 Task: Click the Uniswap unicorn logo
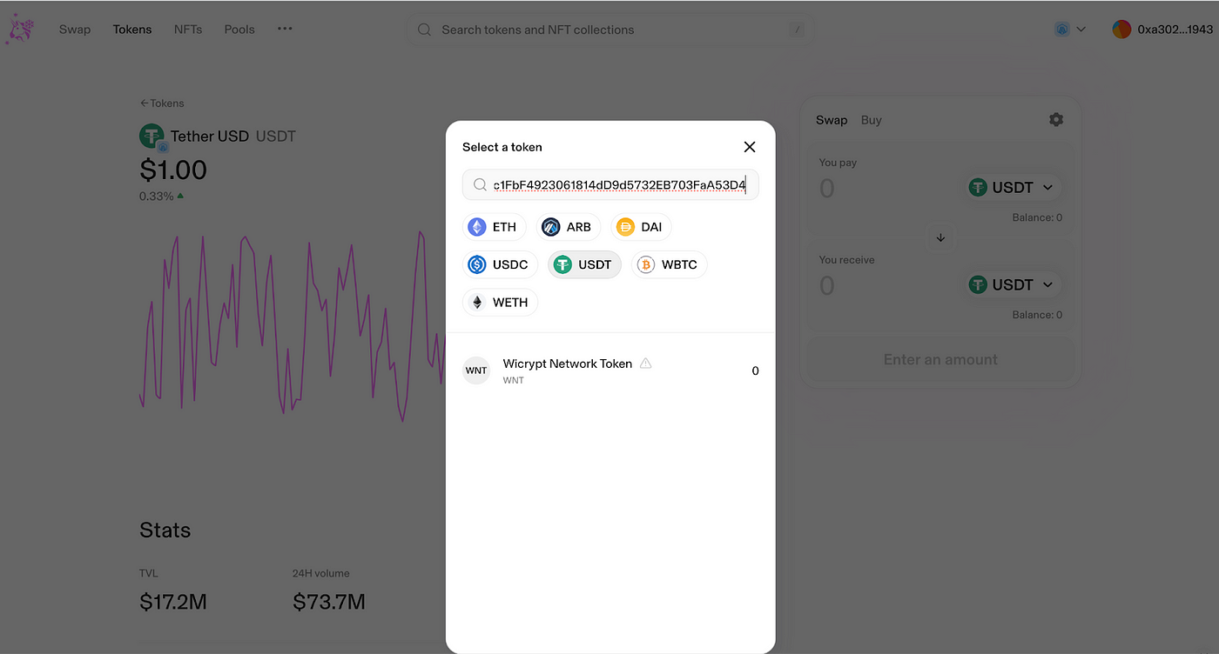tap(20, 29)
